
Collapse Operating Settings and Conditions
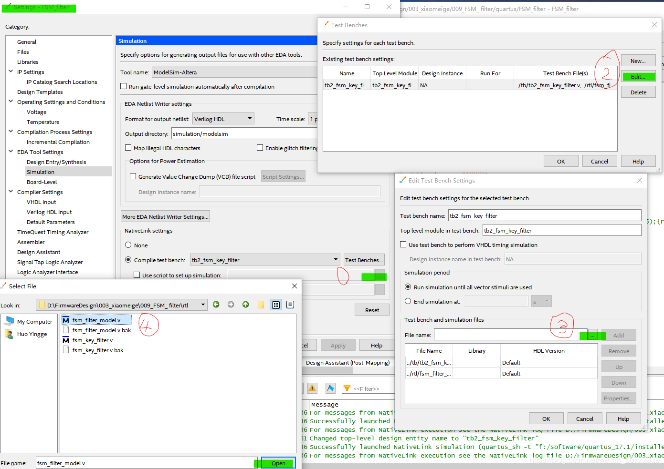[x=11, y=102]
